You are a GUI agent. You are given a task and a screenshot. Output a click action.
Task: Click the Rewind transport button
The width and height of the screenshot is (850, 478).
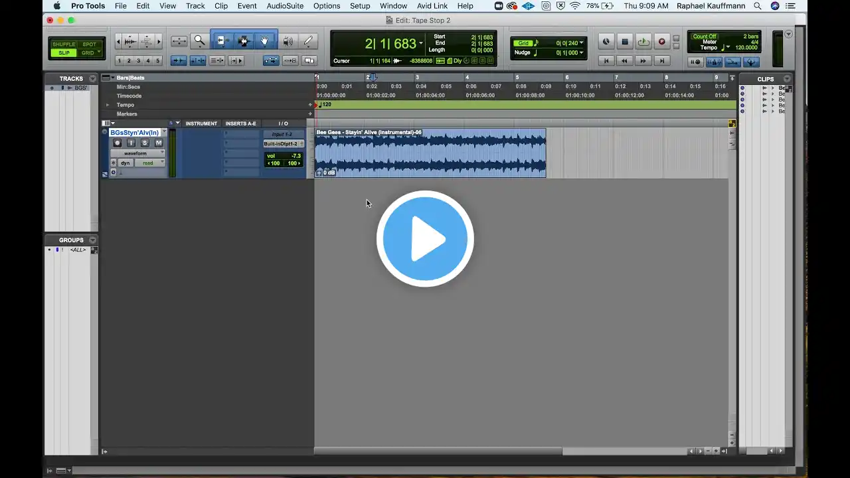point(624,60)
